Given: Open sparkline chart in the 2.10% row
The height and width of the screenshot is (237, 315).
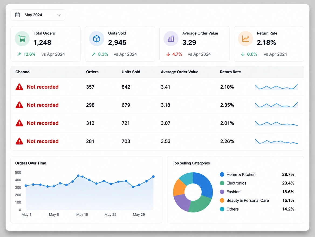Looking at the screenshot, I should click(x=276, y=87).
